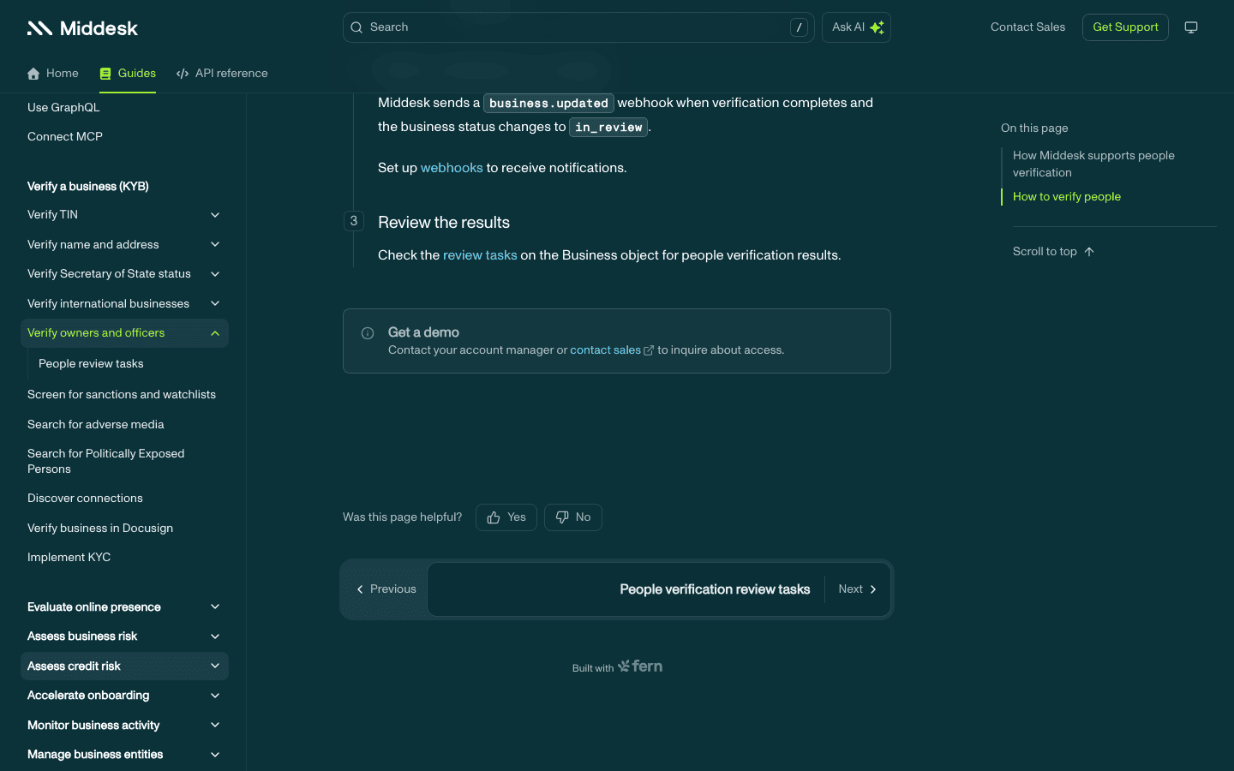Open the API reference tab
The height and width of the screenshot is (771, 1234).
[222, 74]
